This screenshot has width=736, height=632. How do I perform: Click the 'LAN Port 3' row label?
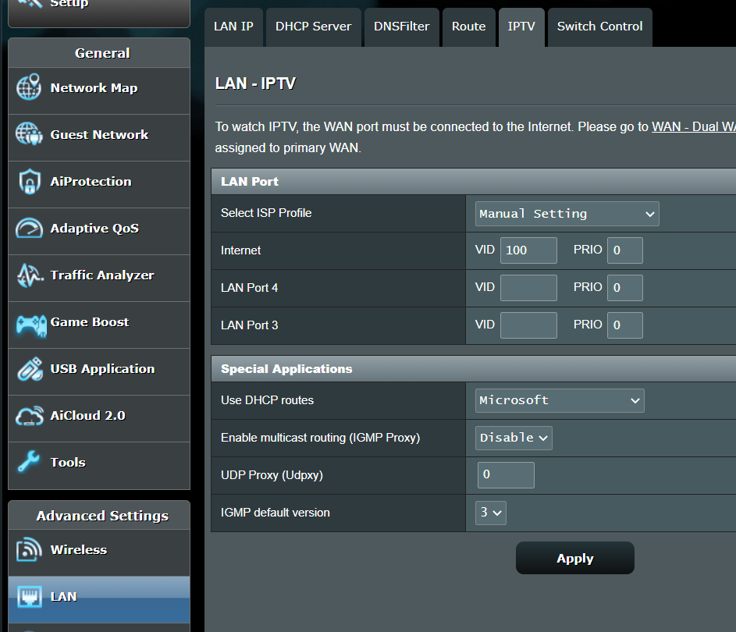coord(249,325)
